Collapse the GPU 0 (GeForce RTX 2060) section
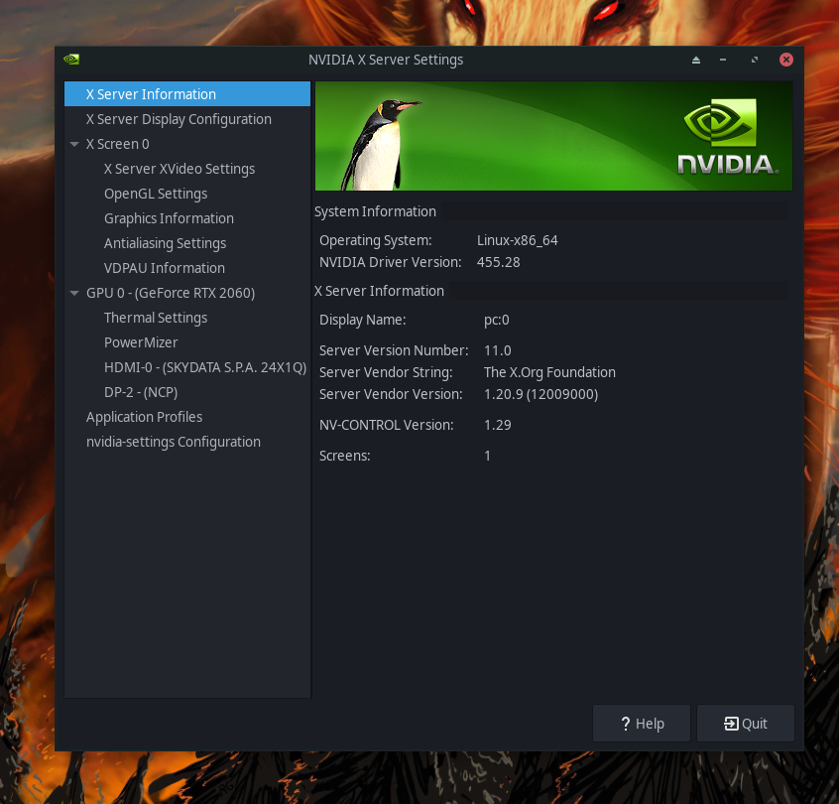 74,293
